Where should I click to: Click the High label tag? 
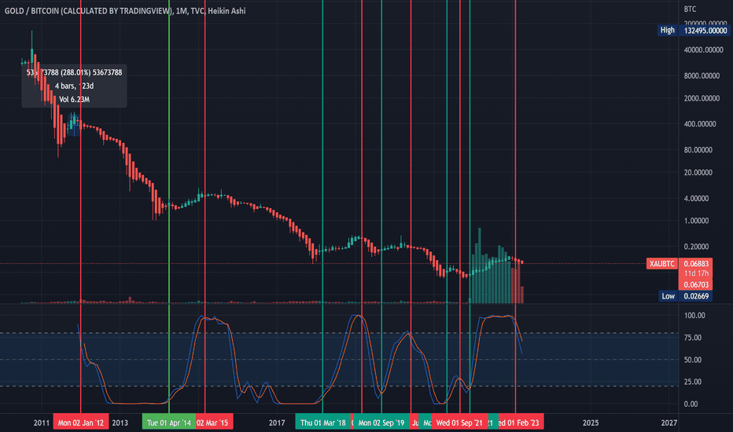[x=667, y=31]
